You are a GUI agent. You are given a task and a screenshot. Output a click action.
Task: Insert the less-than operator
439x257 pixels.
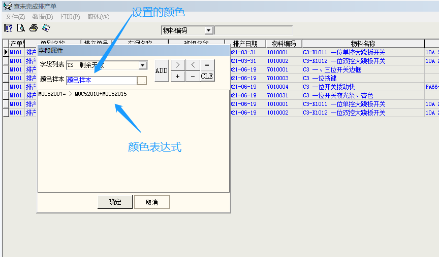tap(193, 65)
